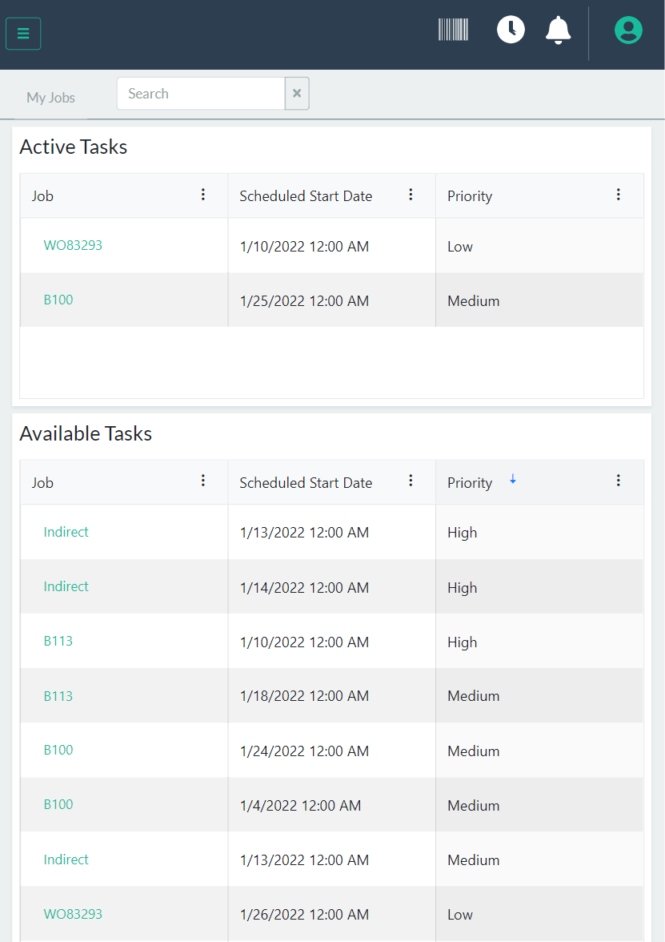Switch to the My Jobs tab
This screenshot has width=665, height=942.
pyautogui.click(x=50, y=96)
